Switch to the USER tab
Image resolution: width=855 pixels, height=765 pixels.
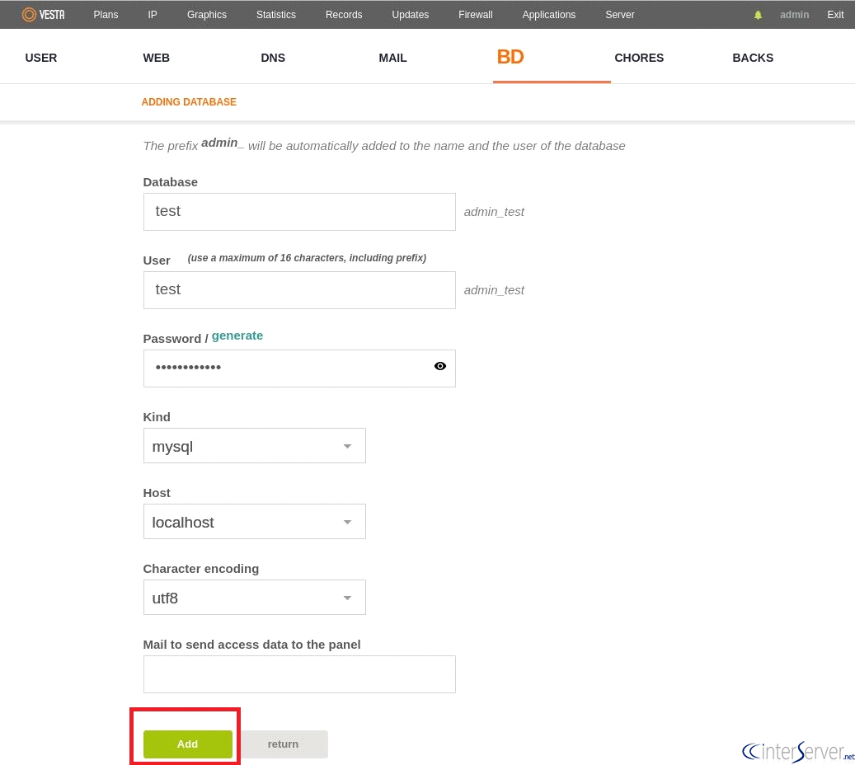point(41,58)
